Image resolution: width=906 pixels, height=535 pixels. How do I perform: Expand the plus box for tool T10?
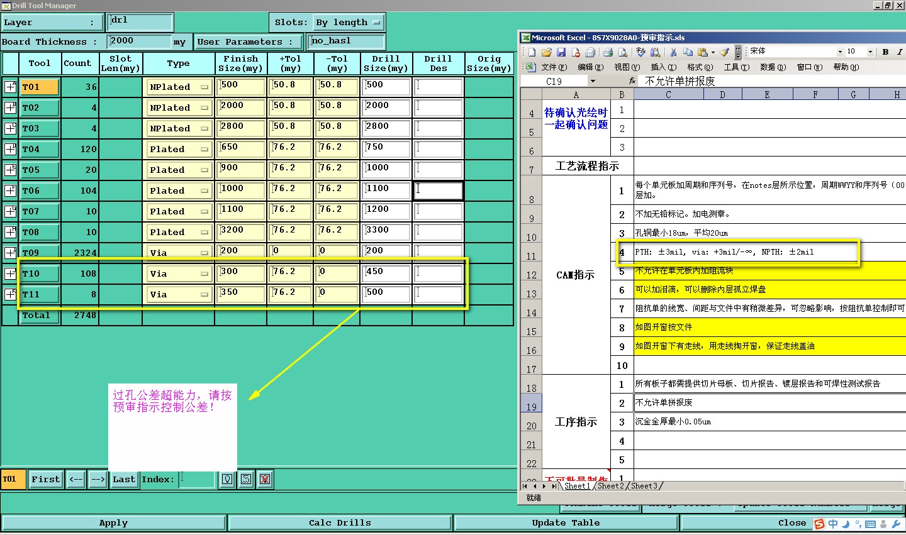(11, 273)
